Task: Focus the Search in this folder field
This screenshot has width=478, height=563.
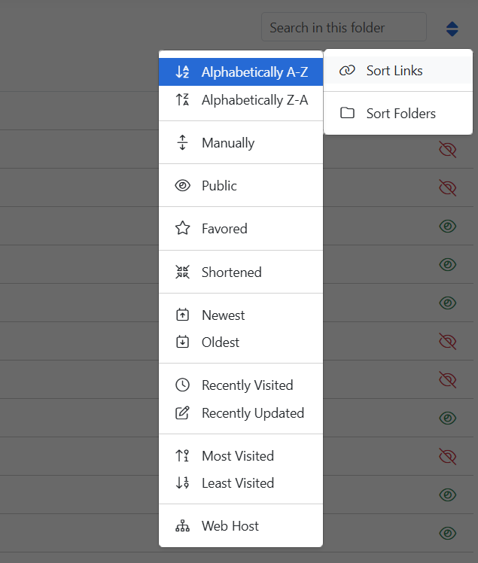Action: pyautogui.click(x=344, y=27)
